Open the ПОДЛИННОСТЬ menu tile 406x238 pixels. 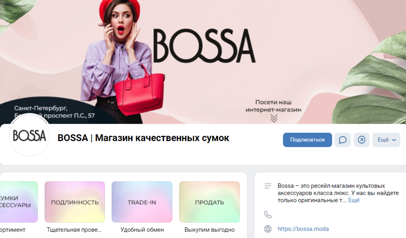pos(75,202)
